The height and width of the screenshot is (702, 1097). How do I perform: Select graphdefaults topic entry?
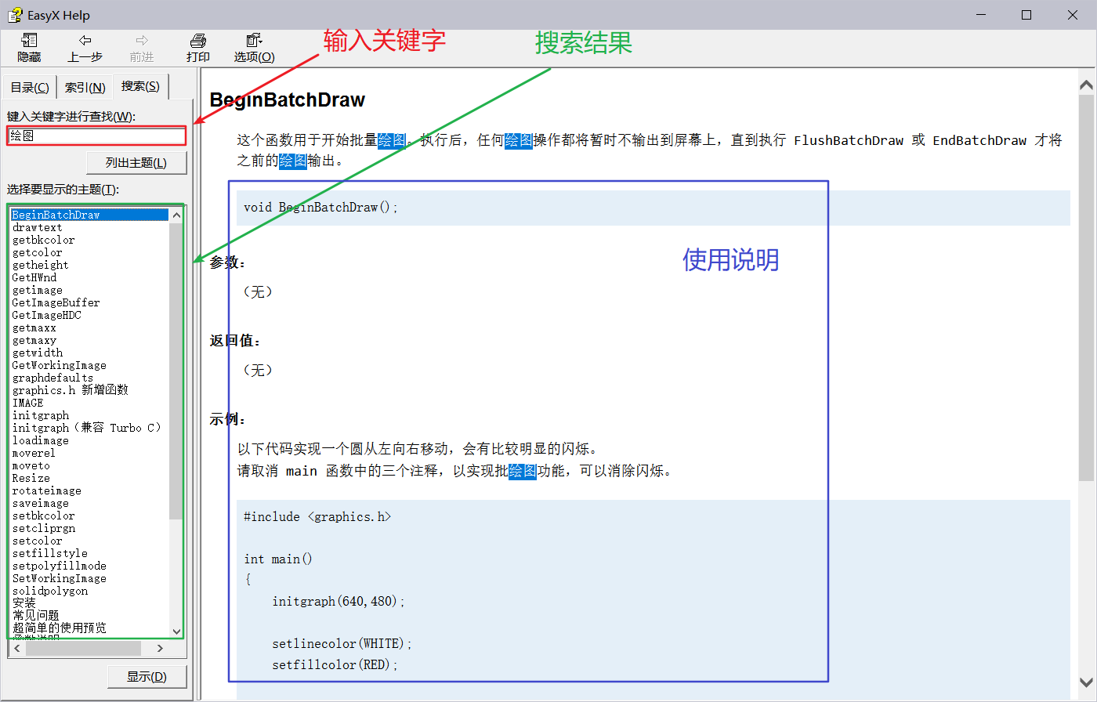[x=52, y=378]
